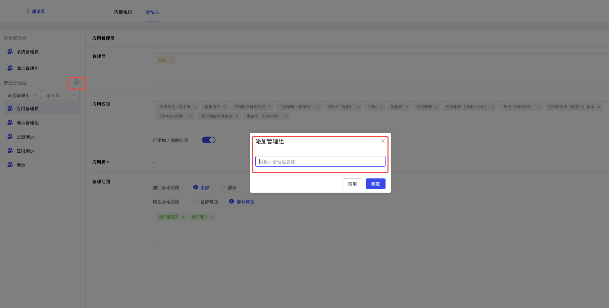Choose 全部角色 radio option
609x308 pixels.
click(196, 202)
